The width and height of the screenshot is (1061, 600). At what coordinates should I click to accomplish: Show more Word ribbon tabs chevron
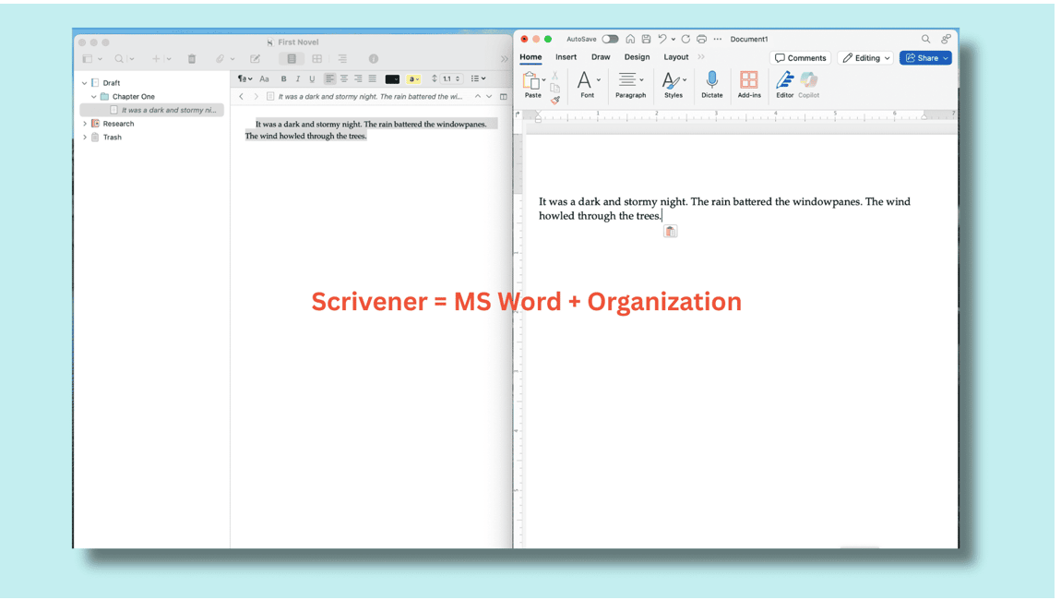(x=701, y=57)
